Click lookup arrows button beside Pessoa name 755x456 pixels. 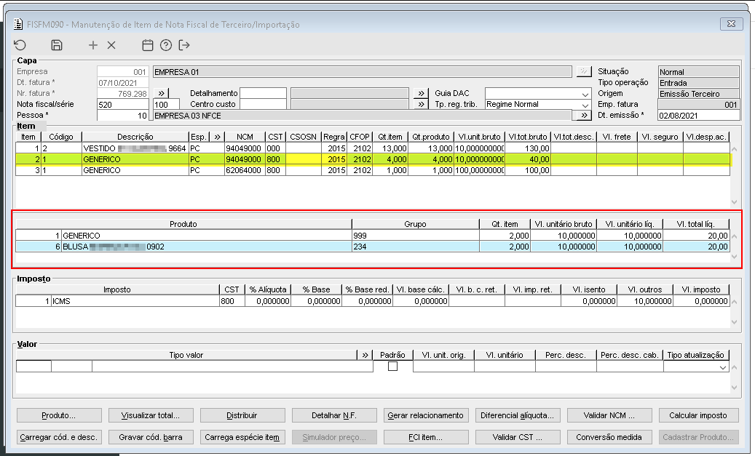pyautogui.click(x=582, y=115)
